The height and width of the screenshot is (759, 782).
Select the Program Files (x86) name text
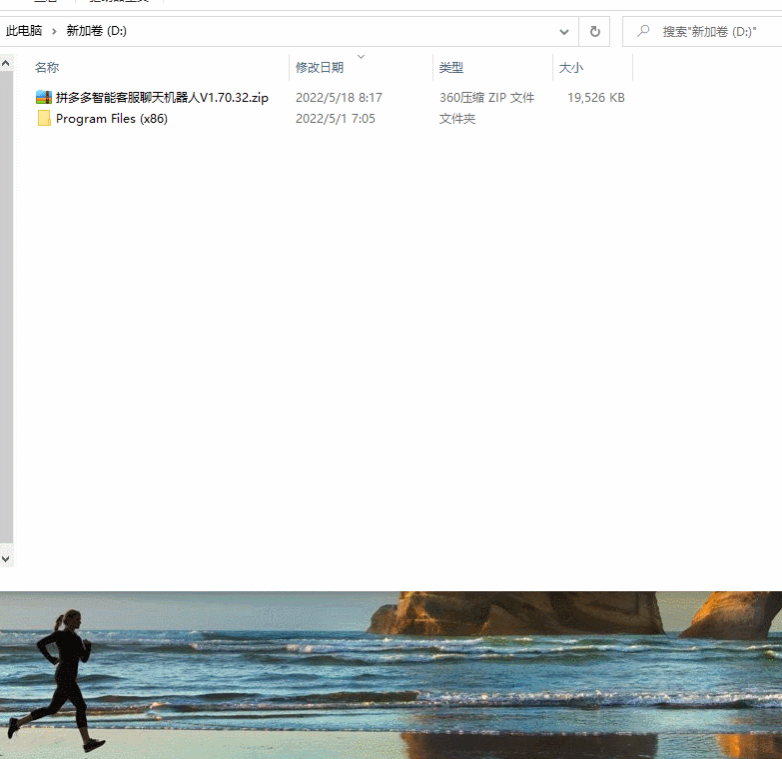pyautogui.click(x=112, y=119)
